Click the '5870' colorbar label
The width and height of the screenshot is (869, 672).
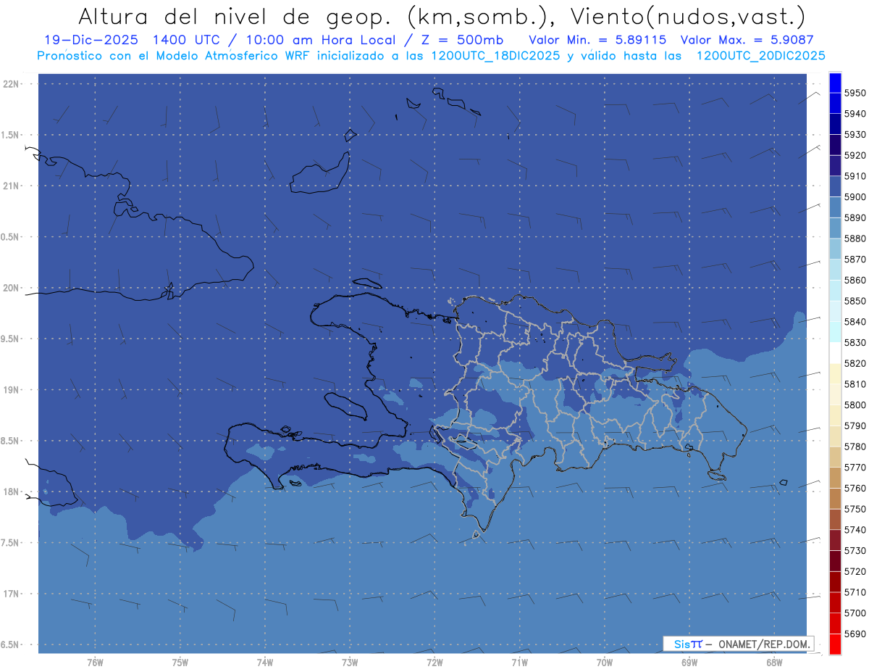[x=855, y=259]
